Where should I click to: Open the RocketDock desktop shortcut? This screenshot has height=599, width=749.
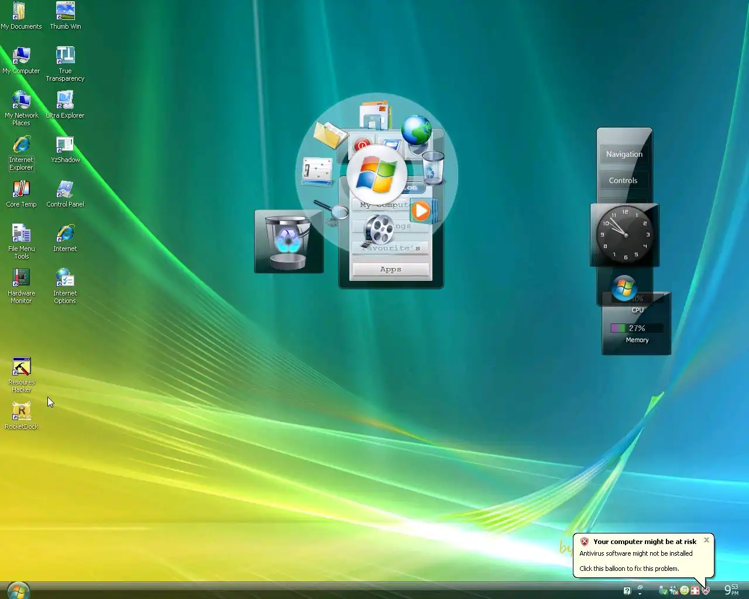(21, 416)
